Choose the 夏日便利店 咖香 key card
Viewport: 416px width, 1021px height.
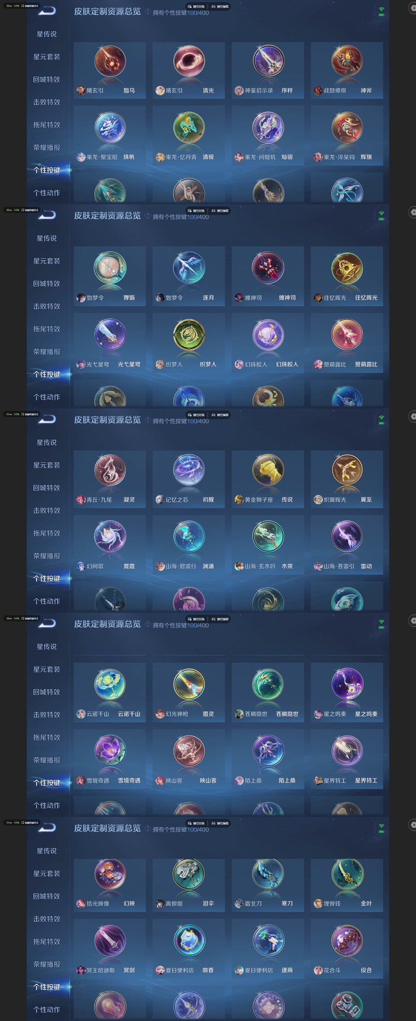point(189,949)
